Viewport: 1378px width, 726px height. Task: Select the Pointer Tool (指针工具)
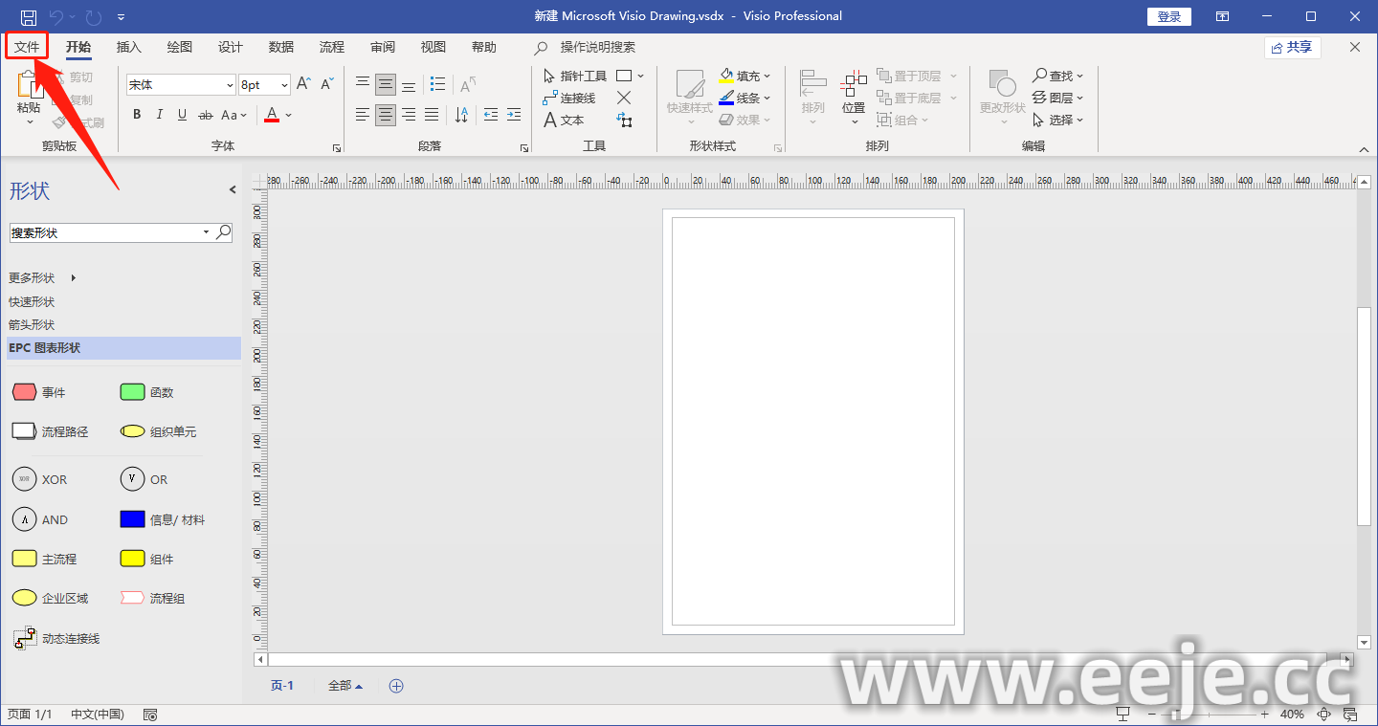tap(575, 76)
